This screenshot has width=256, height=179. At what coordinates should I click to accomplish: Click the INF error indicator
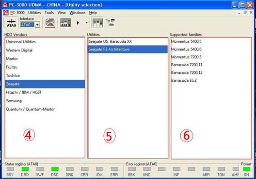176,169
